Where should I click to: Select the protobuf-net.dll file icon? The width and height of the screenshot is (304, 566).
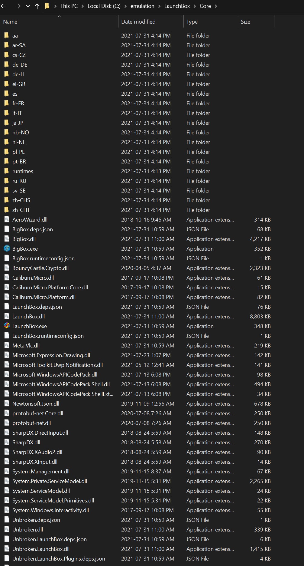[x=7, y=423]
